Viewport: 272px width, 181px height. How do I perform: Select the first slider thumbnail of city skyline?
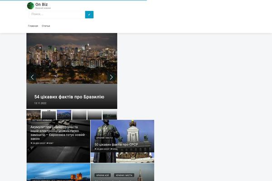point(34,114)
